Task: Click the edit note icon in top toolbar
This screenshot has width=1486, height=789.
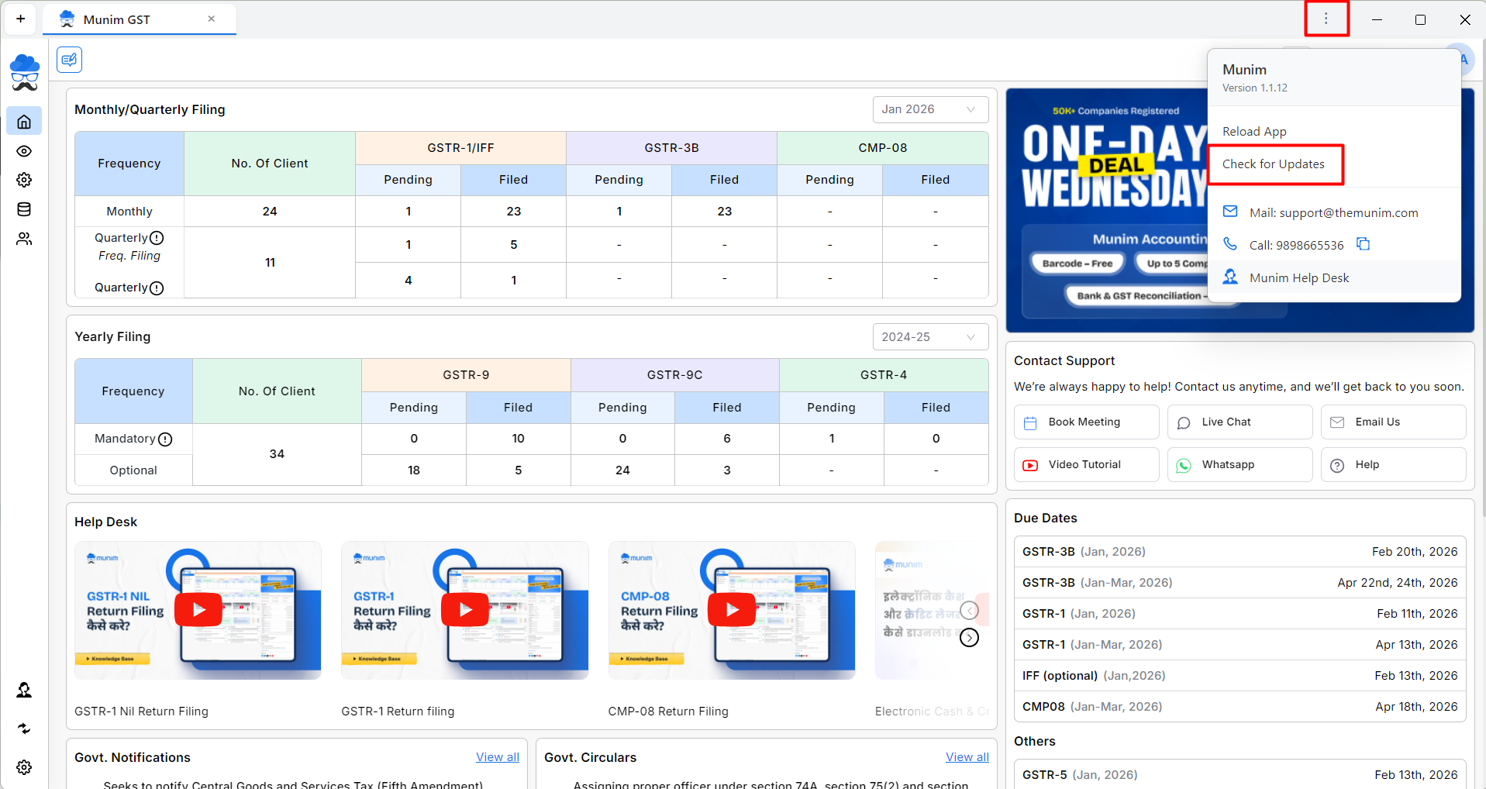Action: (x=70, y=60)
